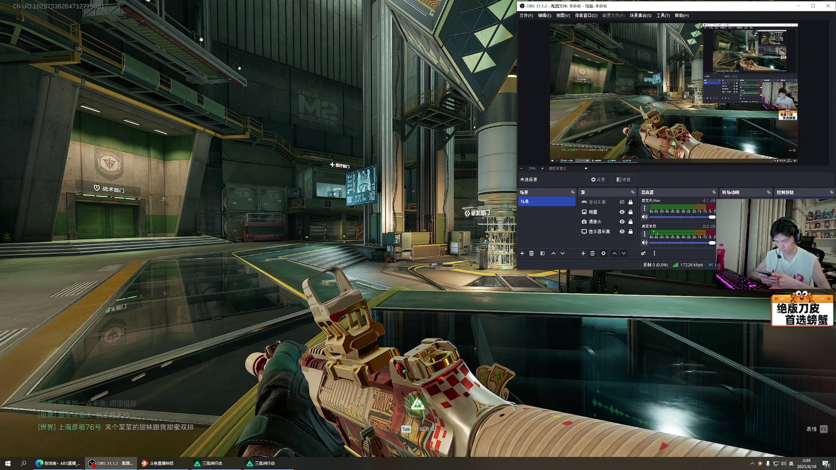Open Windows taskbar search

click(x=24, y=463)
